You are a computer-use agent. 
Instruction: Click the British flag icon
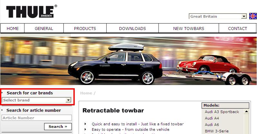(x=253, y=16)
